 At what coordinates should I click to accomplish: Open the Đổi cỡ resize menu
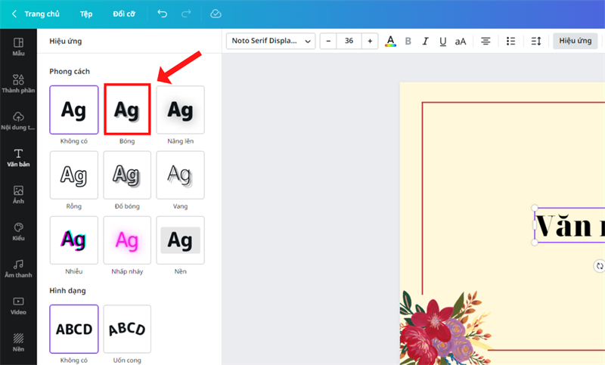click(124, 14)
